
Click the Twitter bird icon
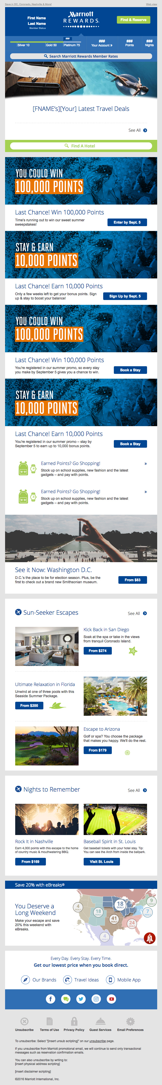pyautogui.click(x=81, y=999)
